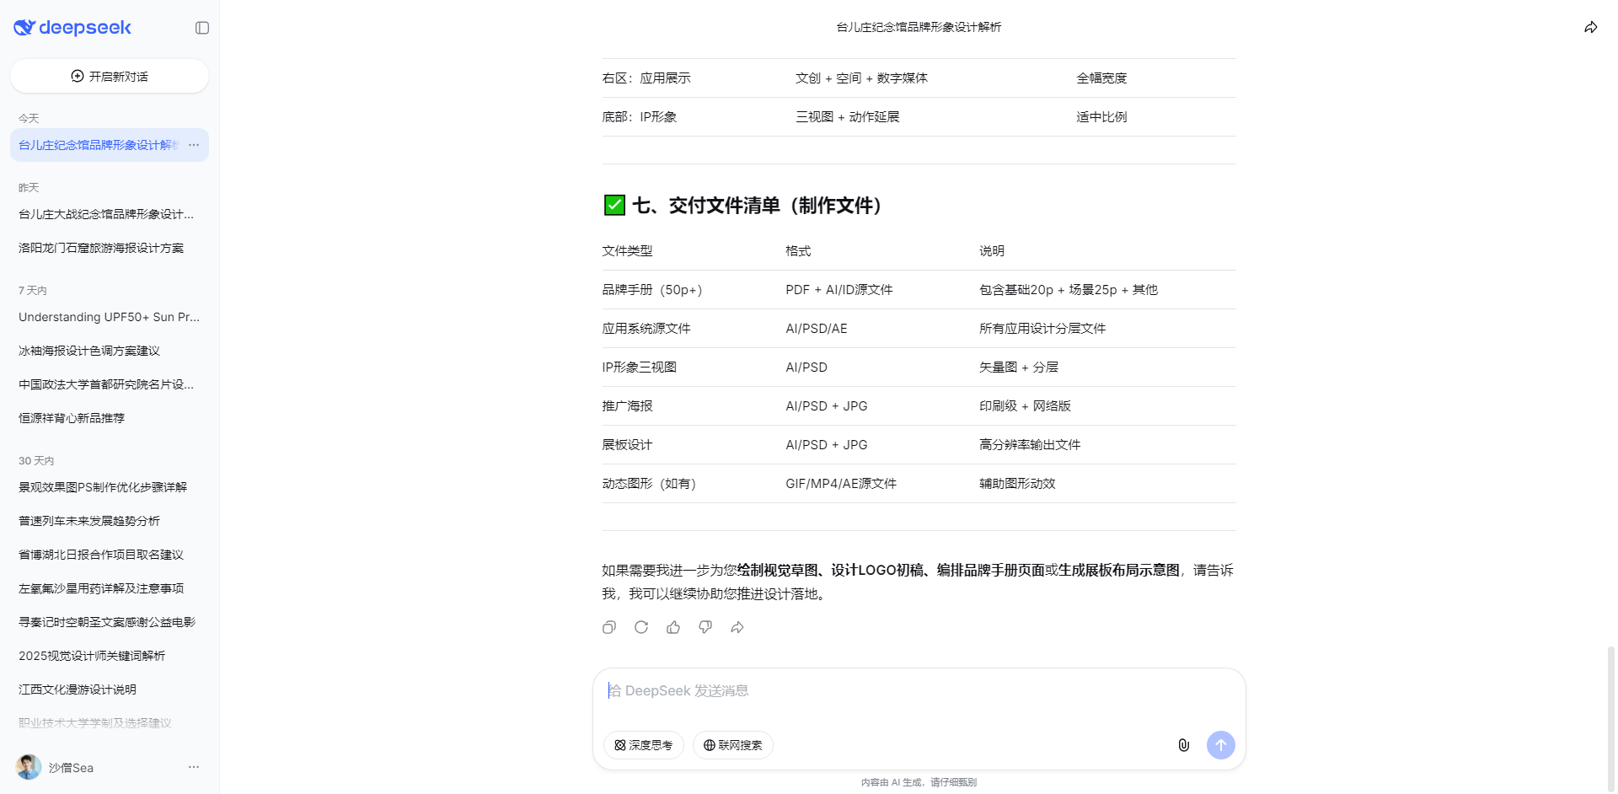This screenshot has width=1618, height=794.
Task: Collapse the sidebar with the panel icon
Action: pyautogui.click(x=202, y=28)
